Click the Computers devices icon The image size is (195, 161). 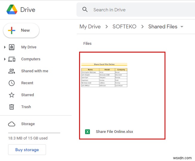[12, 59]
